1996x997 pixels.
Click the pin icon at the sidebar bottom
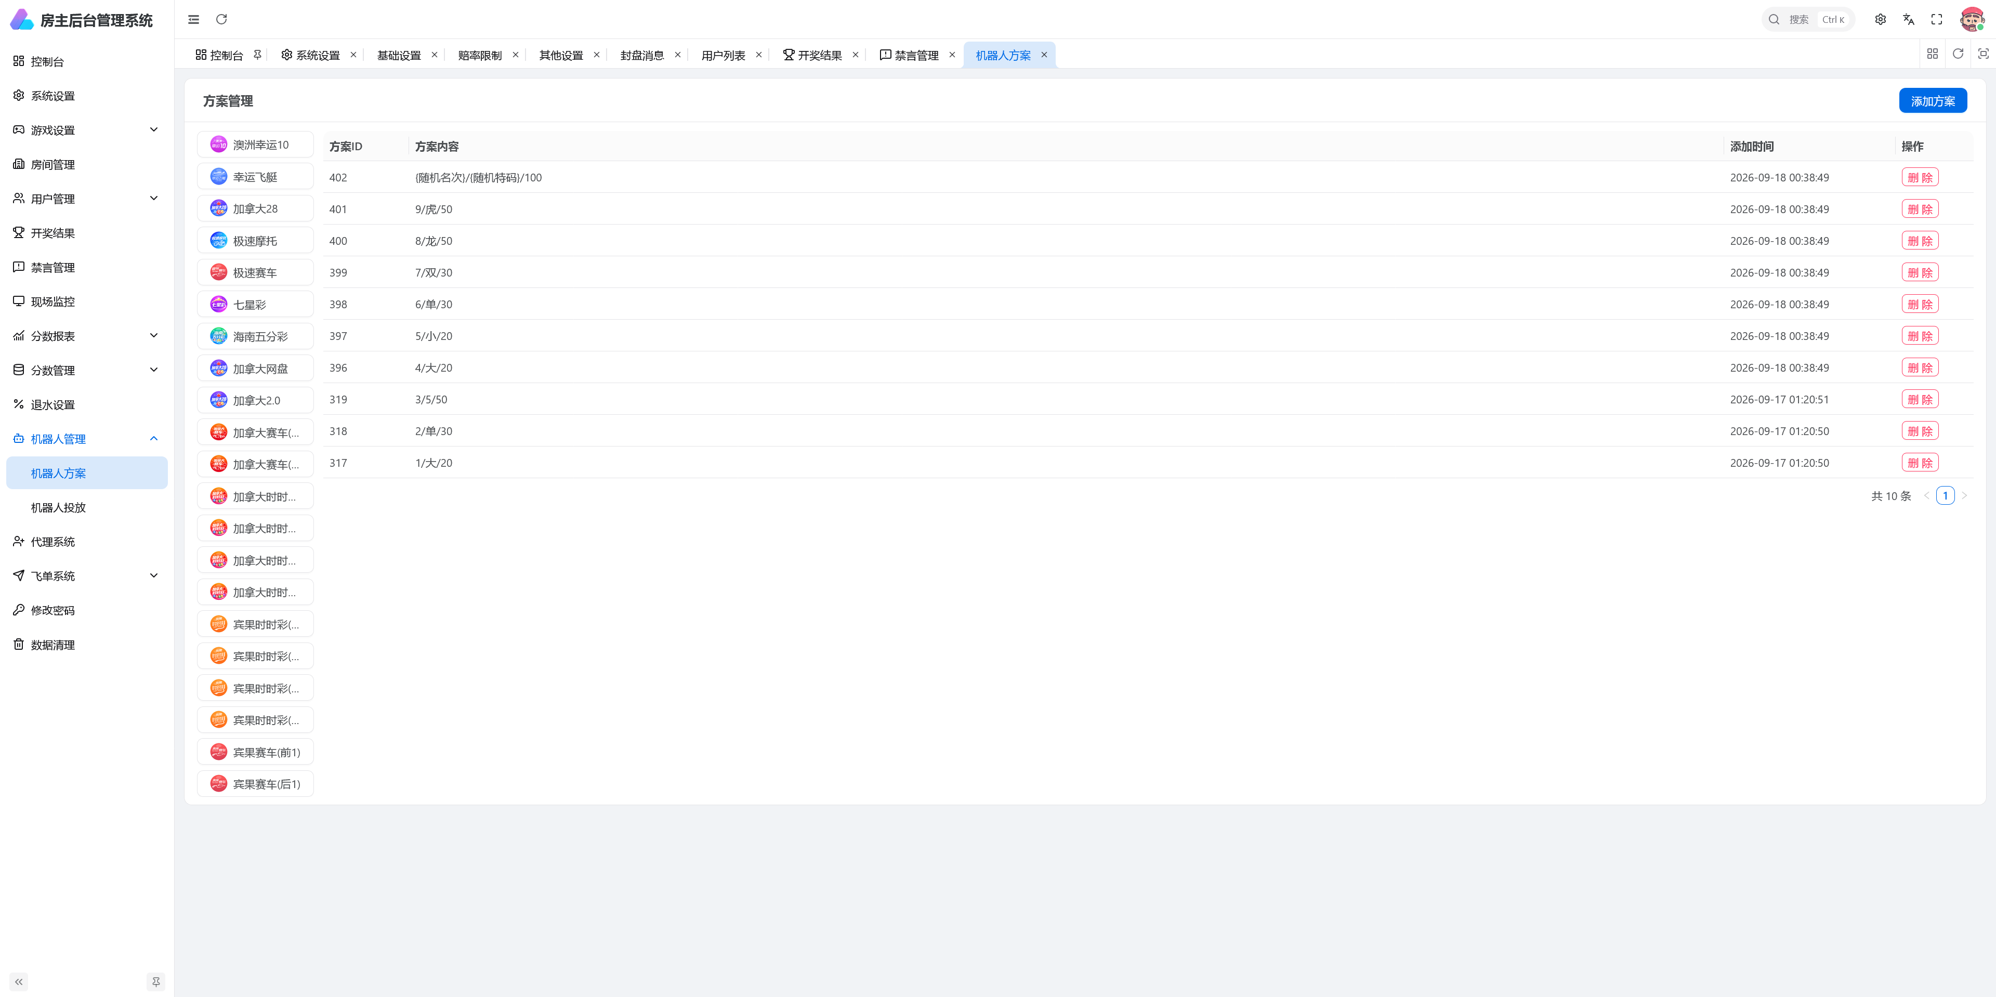pyautogui.click(x=156, y=981)
